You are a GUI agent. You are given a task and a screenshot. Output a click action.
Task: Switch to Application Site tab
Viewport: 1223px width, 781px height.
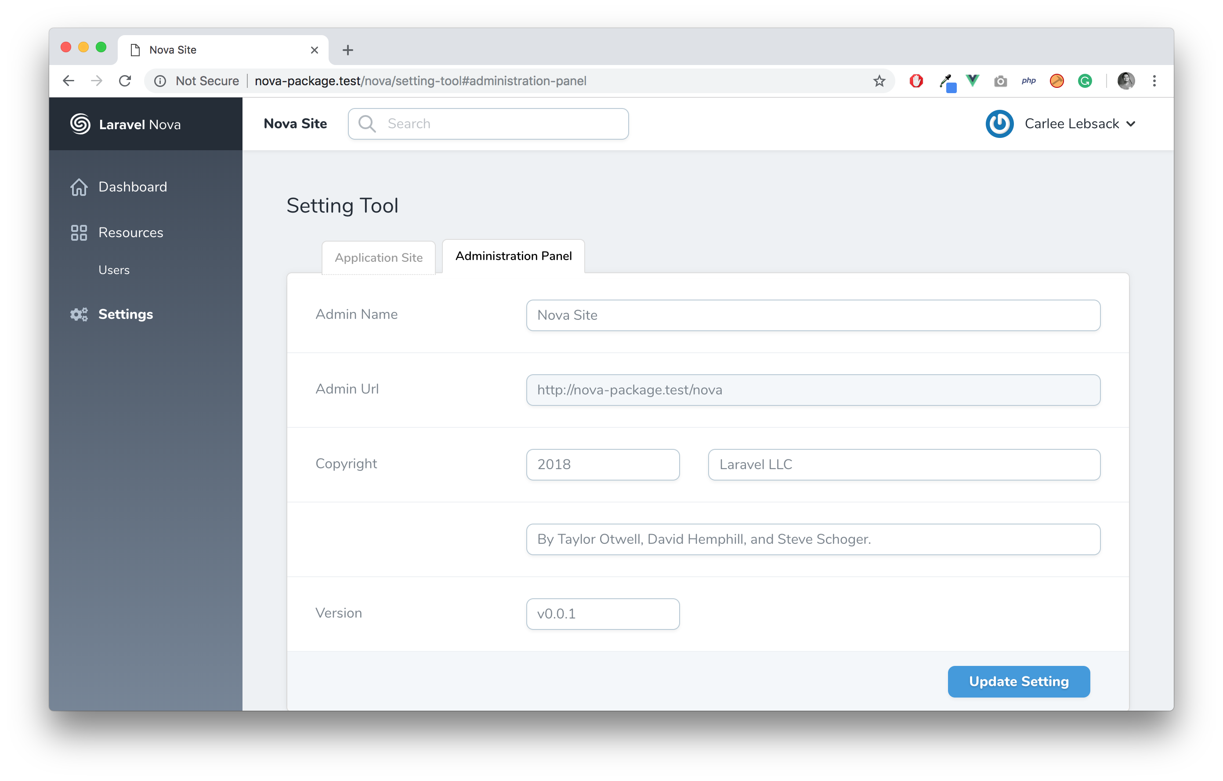click(x=378, y=257)
